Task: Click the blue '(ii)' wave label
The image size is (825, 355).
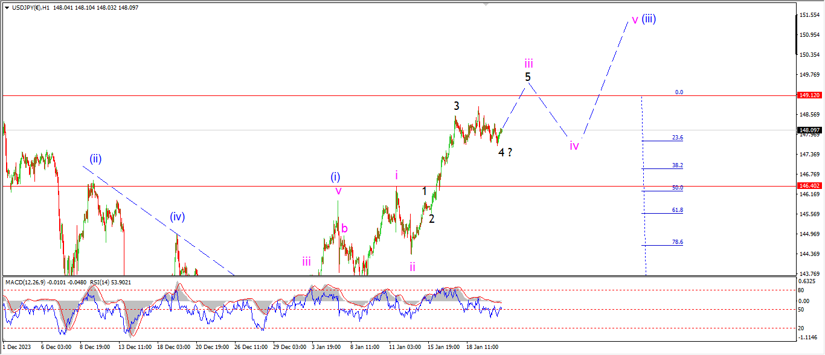Action: [x=95, y=159]
